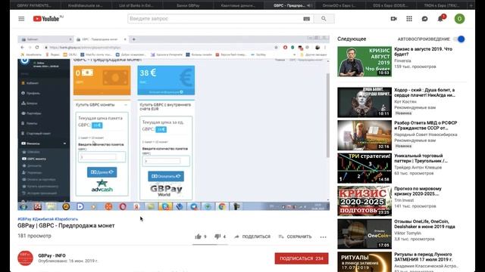
Task: Switch to the OmiseGO к Евро browser tab
Action: (339, 5)
